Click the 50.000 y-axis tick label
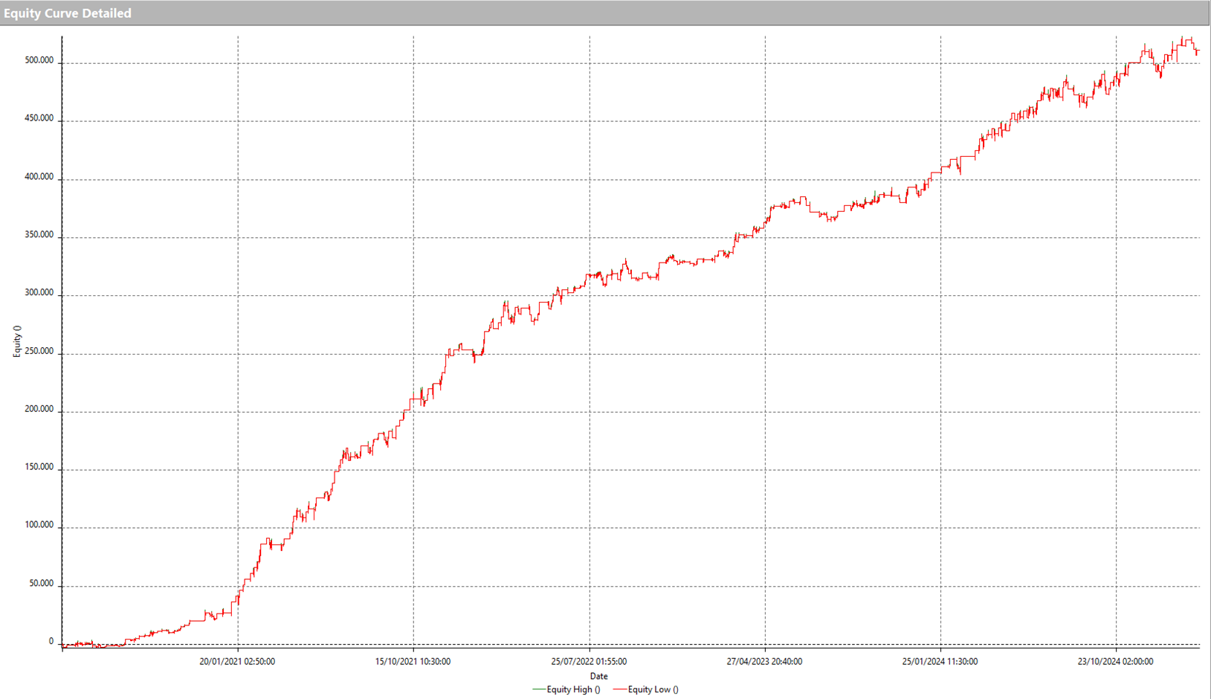The width and height of the screenshot is (1211, 699). (x=41, y=584)
